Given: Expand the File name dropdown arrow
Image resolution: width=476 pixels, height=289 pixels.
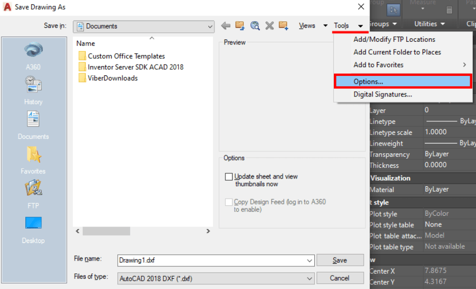Looking at the screenshot, I should coord(310,261).
